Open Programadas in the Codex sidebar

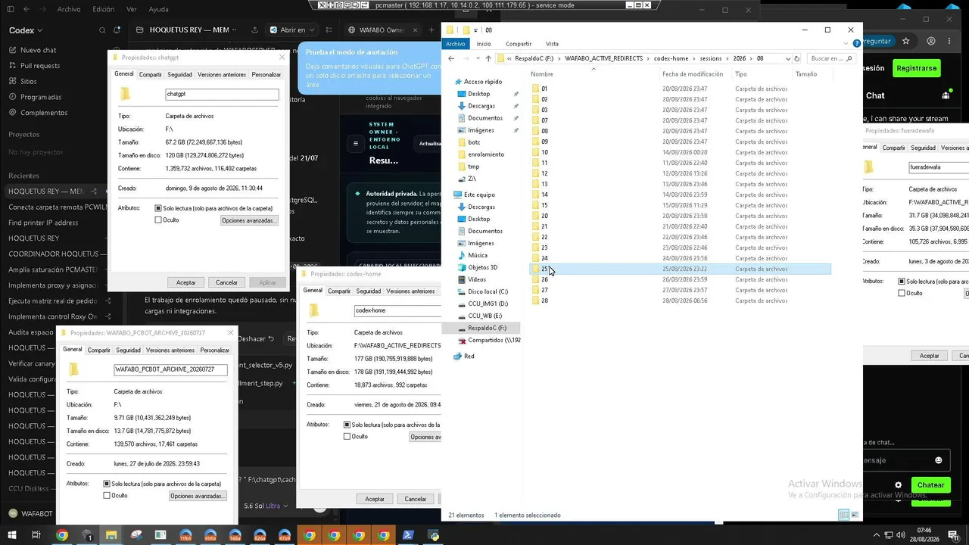(41, 97)
